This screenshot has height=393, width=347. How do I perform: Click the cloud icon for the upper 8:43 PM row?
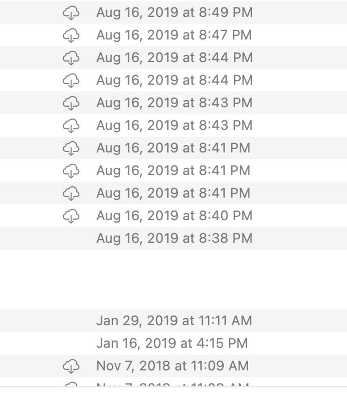point(71,103)
